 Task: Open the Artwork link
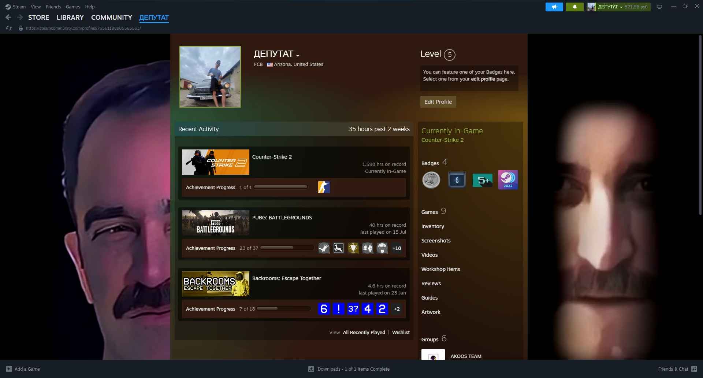click(431, 312)
